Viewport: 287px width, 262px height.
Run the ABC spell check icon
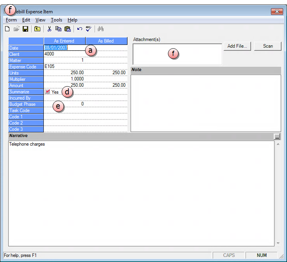click(x=88, y=29)
